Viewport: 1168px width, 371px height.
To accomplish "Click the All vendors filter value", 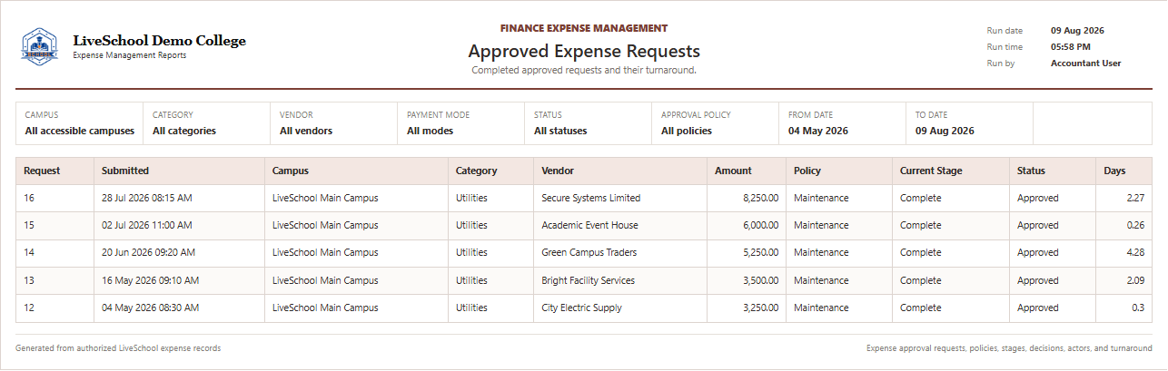I will pyautogui.click(x=306, y=131).
